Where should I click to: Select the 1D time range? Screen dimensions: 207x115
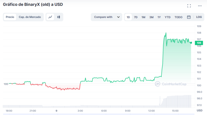128,17
